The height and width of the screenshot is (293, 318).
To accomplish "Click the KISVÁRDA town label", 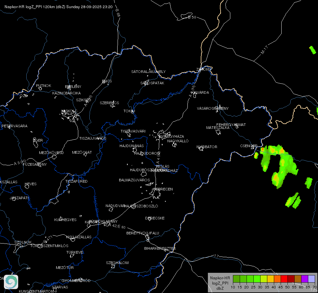I will coord(200,92).
